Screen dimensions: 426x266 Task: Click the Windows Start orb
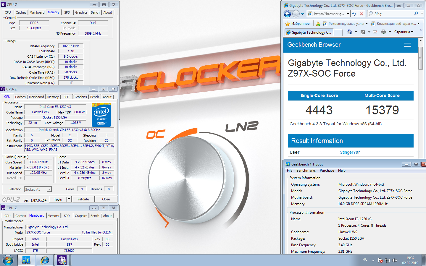click(8, 260)
